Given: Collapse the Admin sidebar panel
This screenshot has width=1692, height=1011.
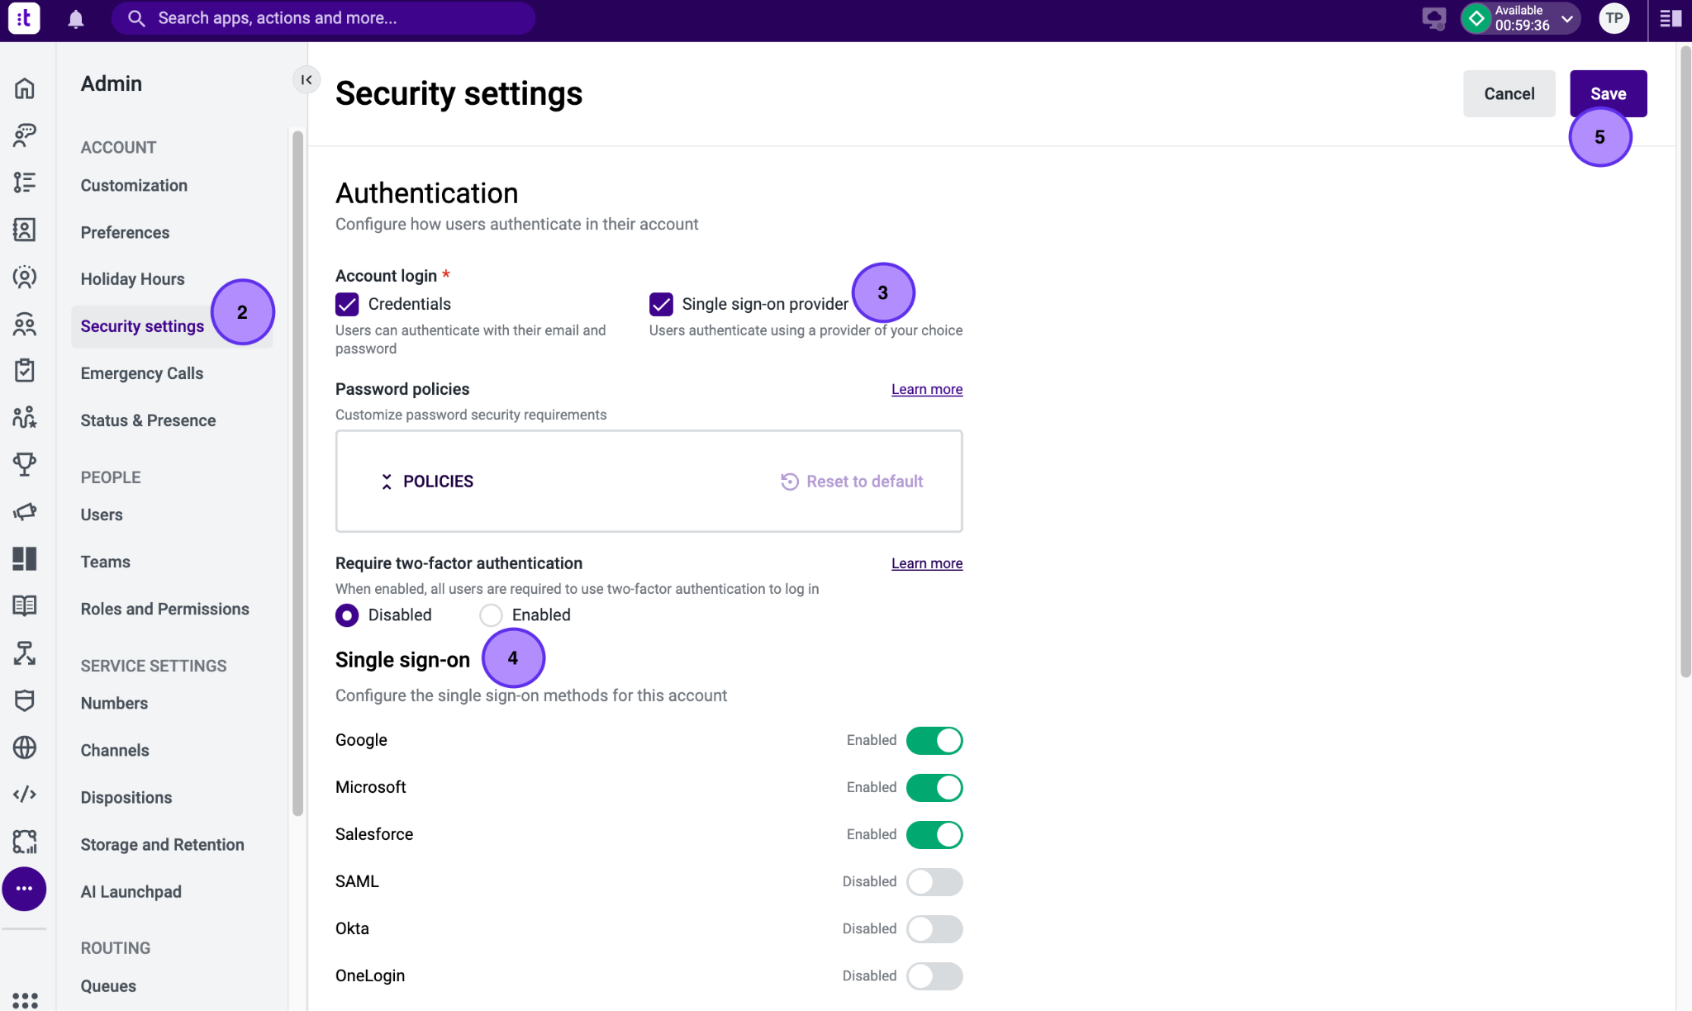Looking at the screenshot, I should (307, 80).
